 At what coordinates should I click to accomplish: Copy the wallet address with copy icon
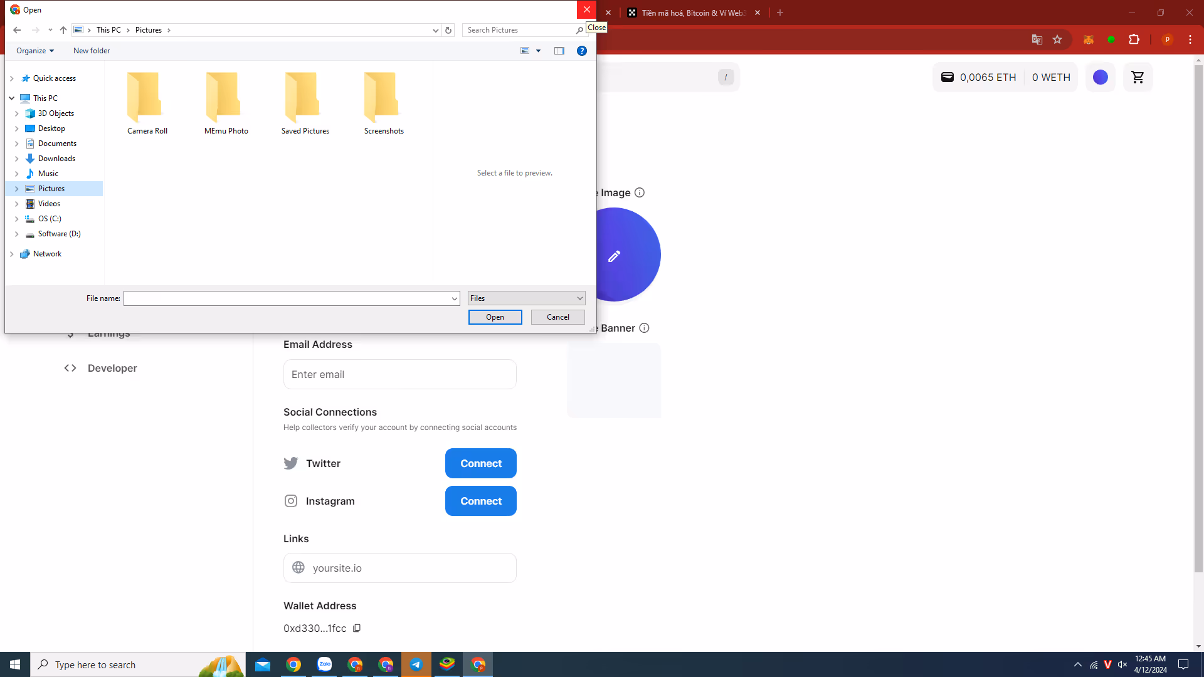pos(357,628)
